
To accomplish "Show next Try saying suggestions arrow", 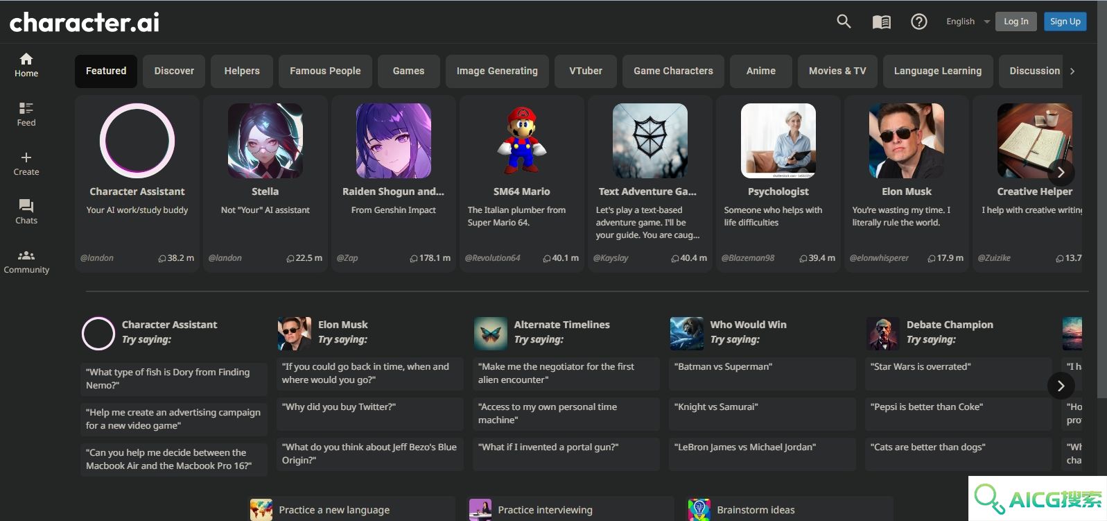I will pos(1061,386).
